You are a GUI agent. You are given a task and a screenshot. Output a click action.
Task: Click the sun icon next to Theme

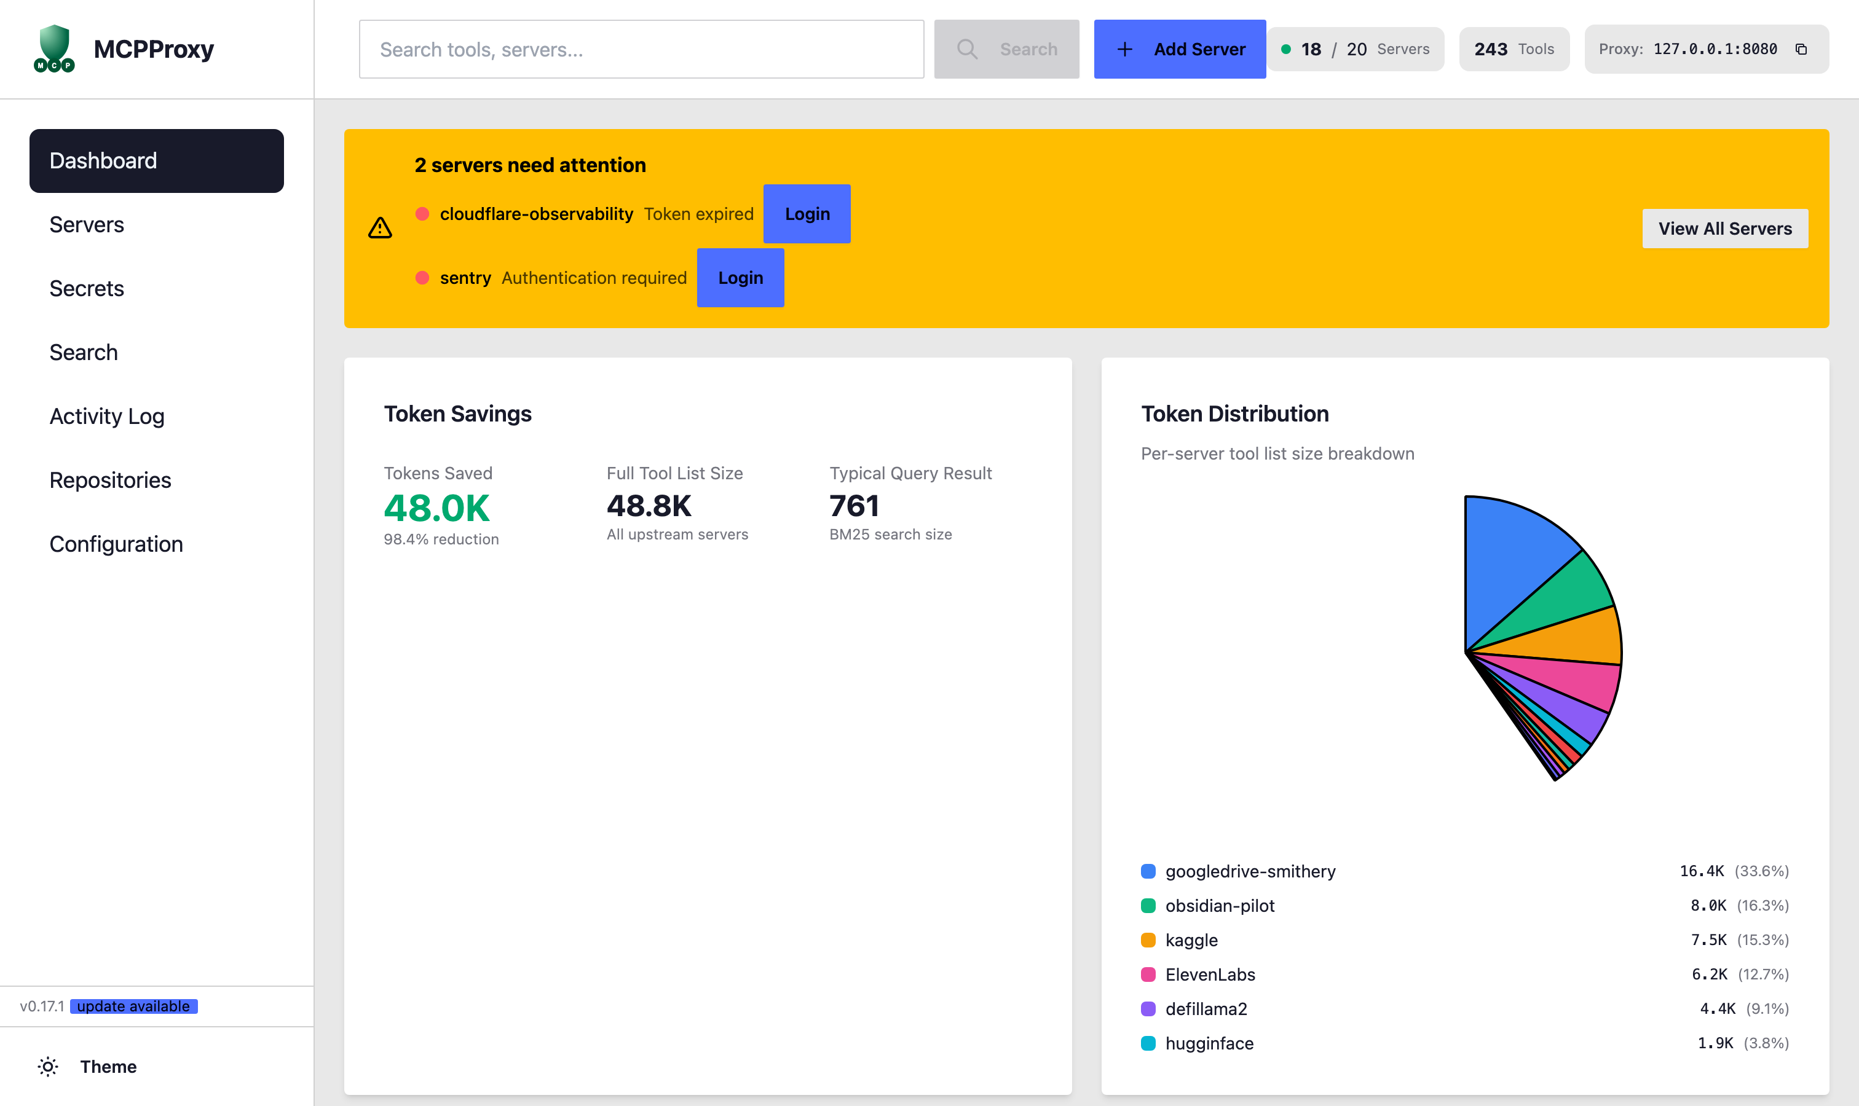tap(47, 1067)
